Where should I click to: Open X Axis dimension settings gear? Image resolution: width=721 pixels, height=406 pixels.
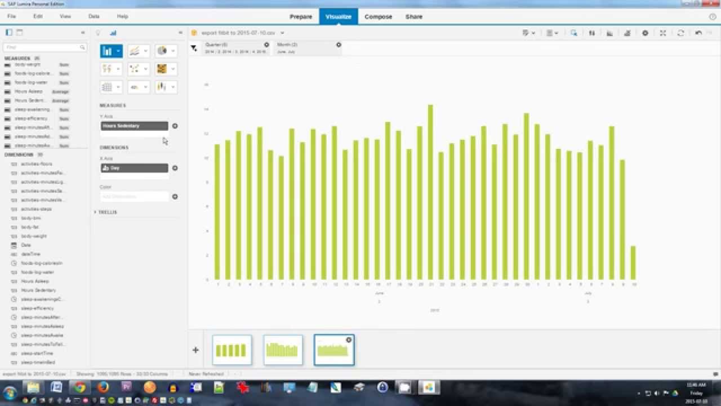coord(175,168)
